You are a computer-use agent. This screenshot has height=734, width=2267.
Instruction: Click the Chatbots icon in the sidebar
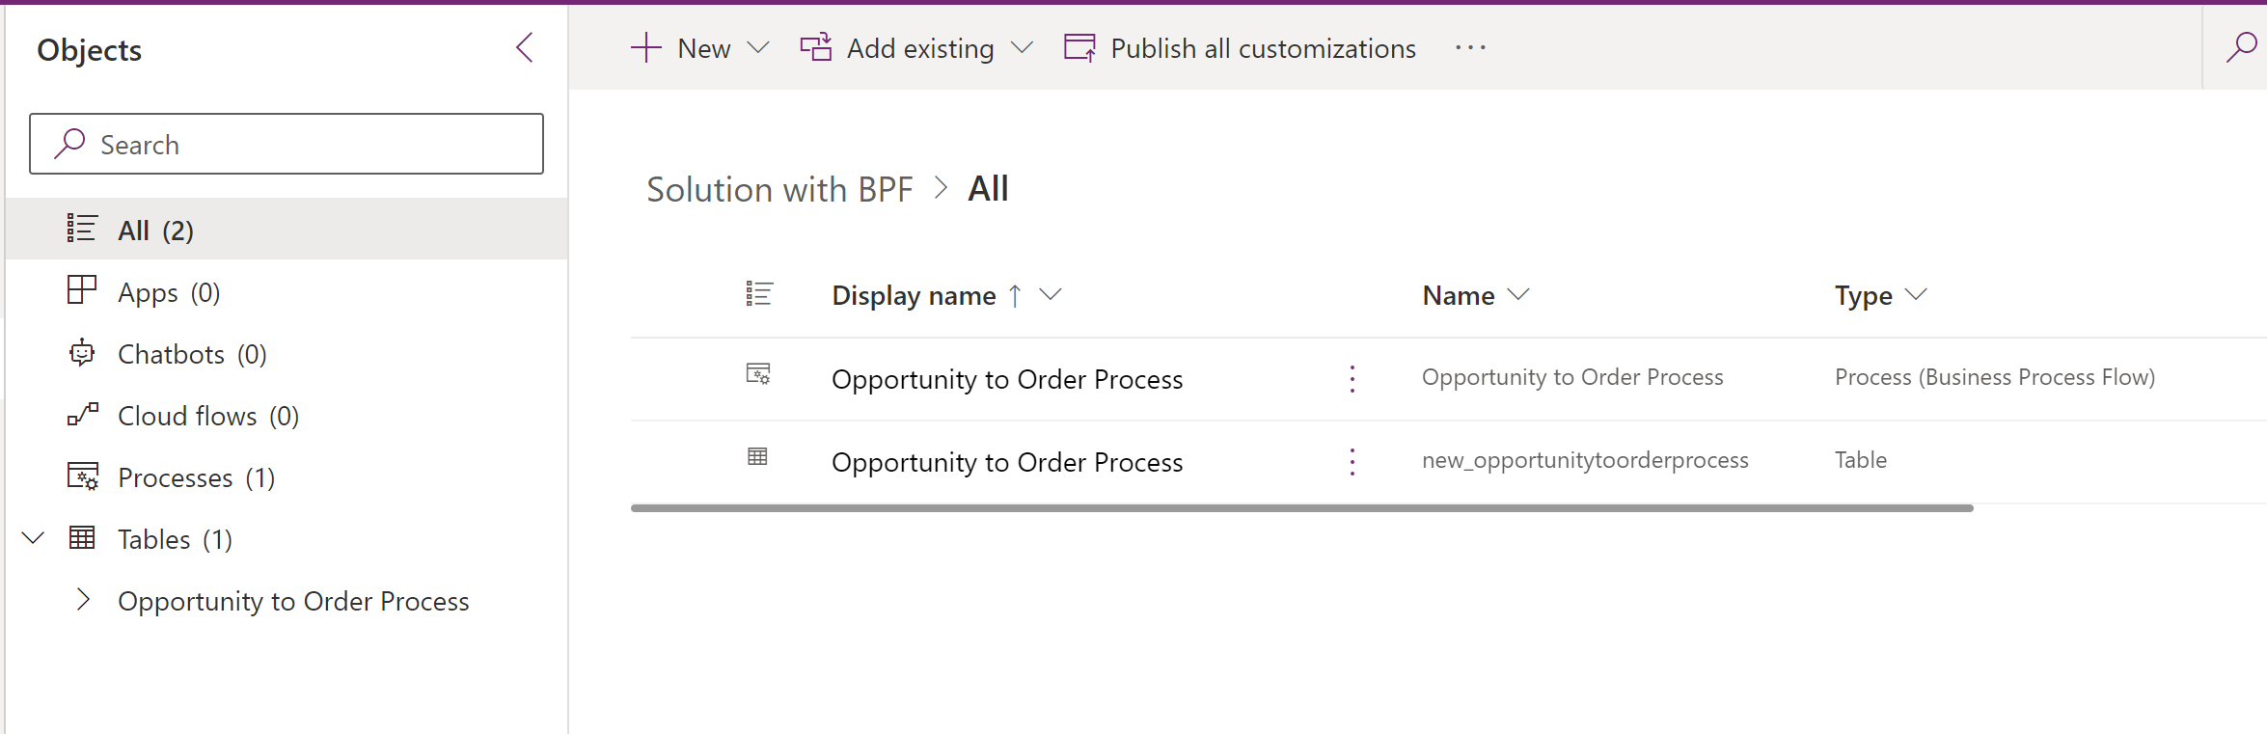click(x=81, y=353)
